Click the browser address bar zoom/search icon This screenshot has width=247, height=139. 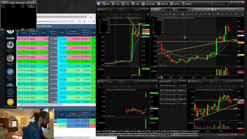click(x=80, y=21)
